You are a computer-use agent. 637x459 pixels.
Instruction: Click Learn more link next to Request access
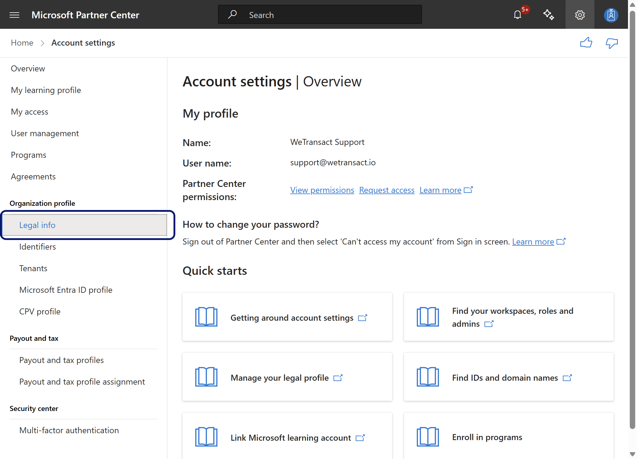(x=440, y=190)
